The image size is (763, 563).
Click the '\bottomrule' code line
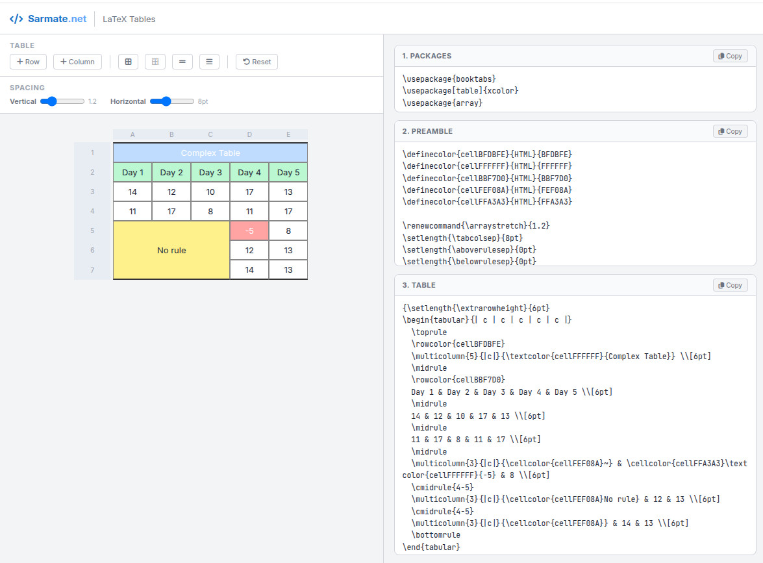click(x=436, y=535)
